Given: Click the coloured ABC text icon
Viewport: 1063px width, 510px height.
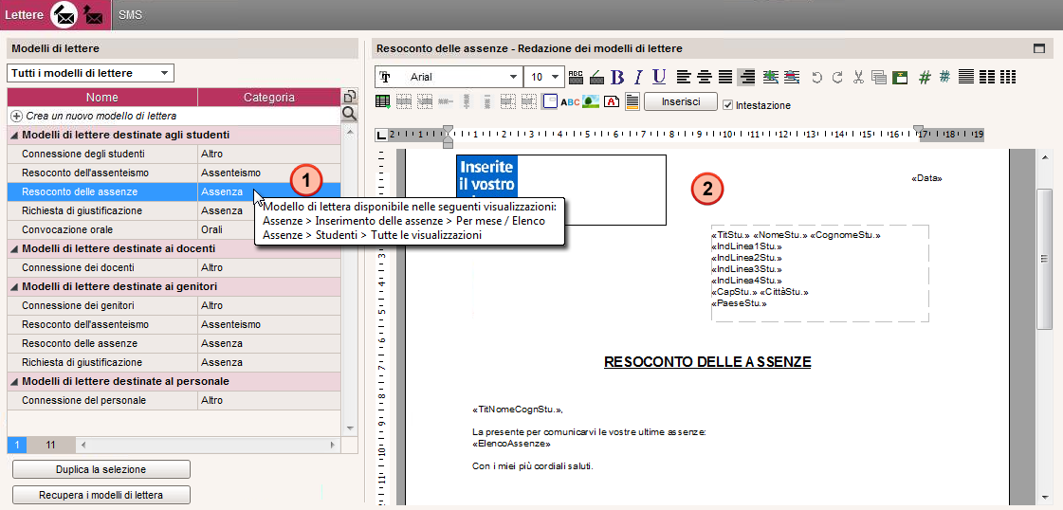Looking at the screenshot, I should (570, 102).
